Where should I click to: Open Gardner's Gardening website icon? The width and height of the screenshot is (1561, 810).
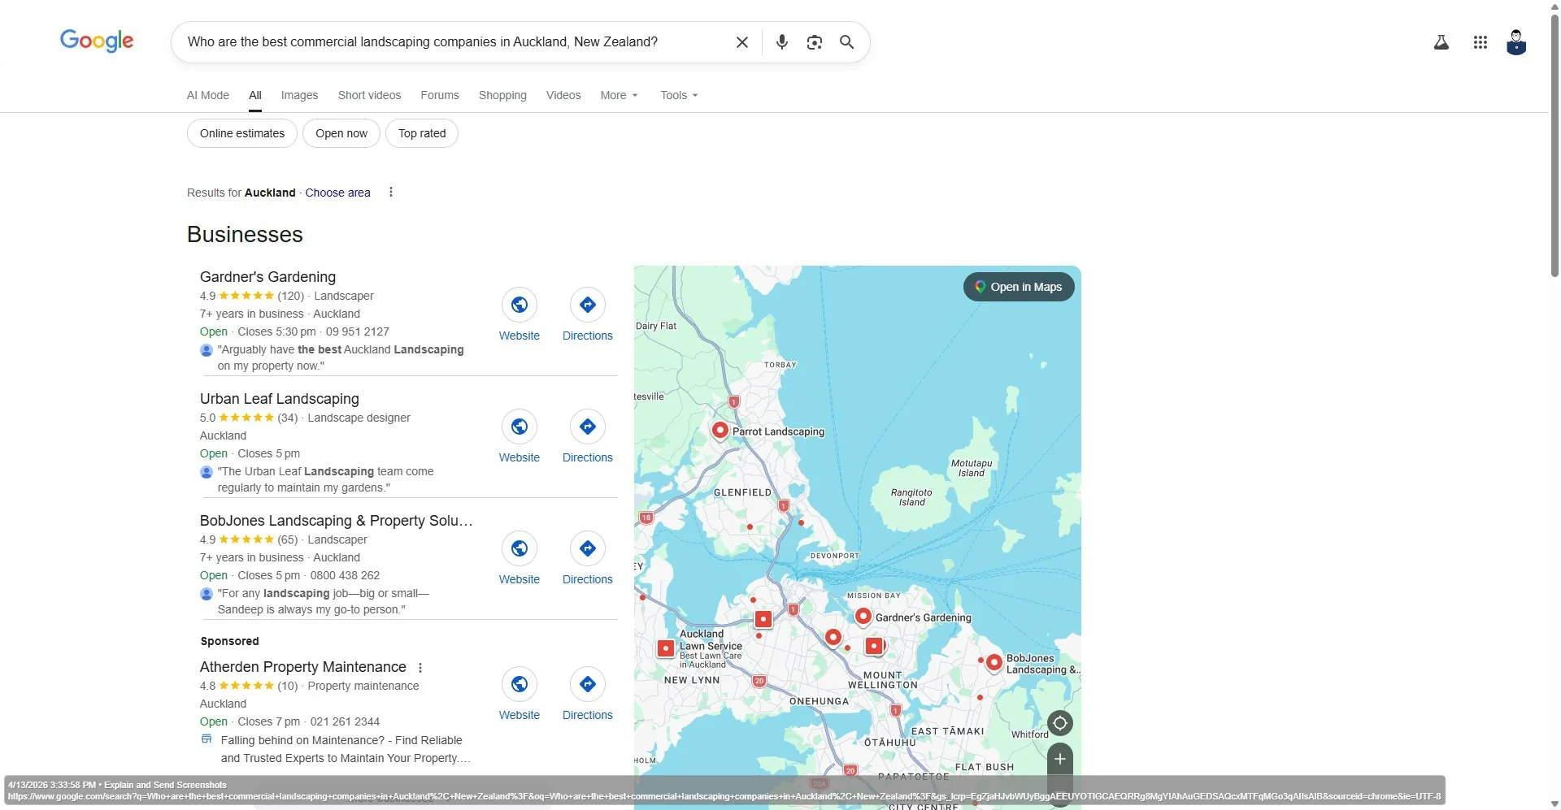520,305
